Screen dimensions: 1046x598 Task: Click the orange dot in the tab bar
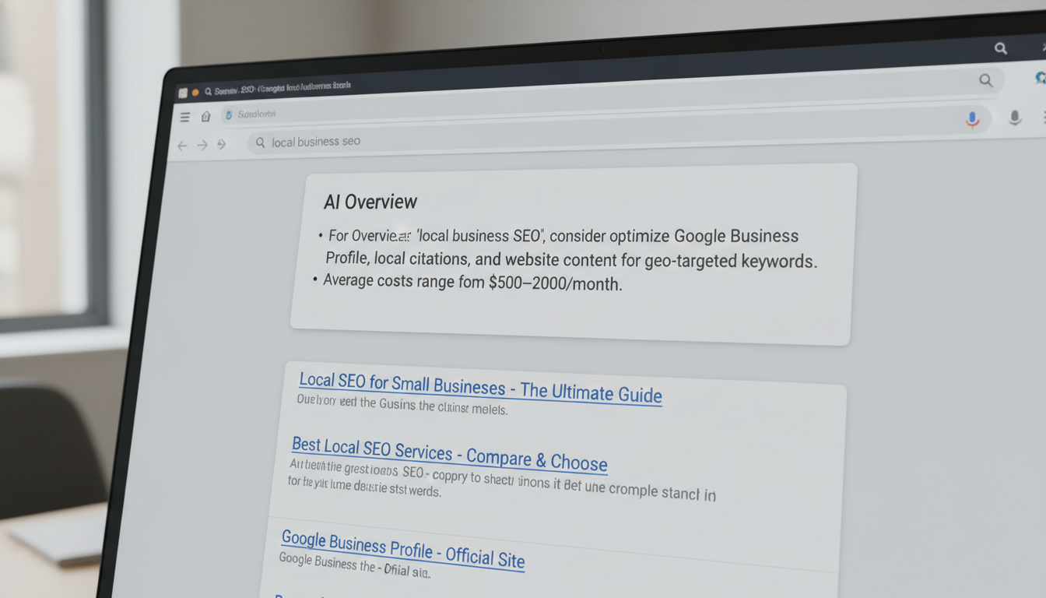[195, 92]
